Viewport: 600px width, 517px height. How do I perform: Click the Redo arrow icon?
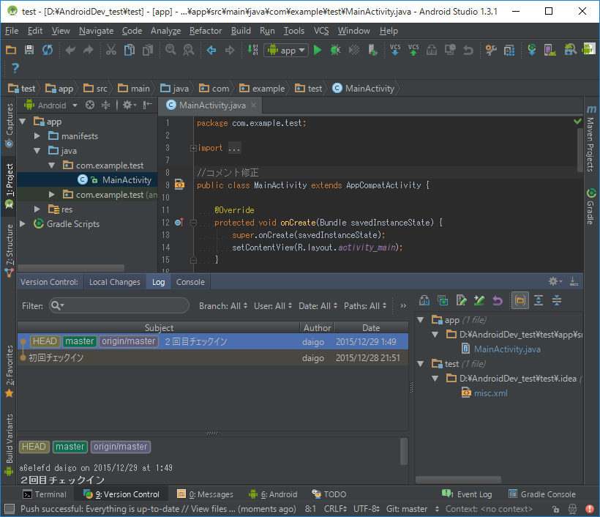pyautogui.click(x=89, y=51)
